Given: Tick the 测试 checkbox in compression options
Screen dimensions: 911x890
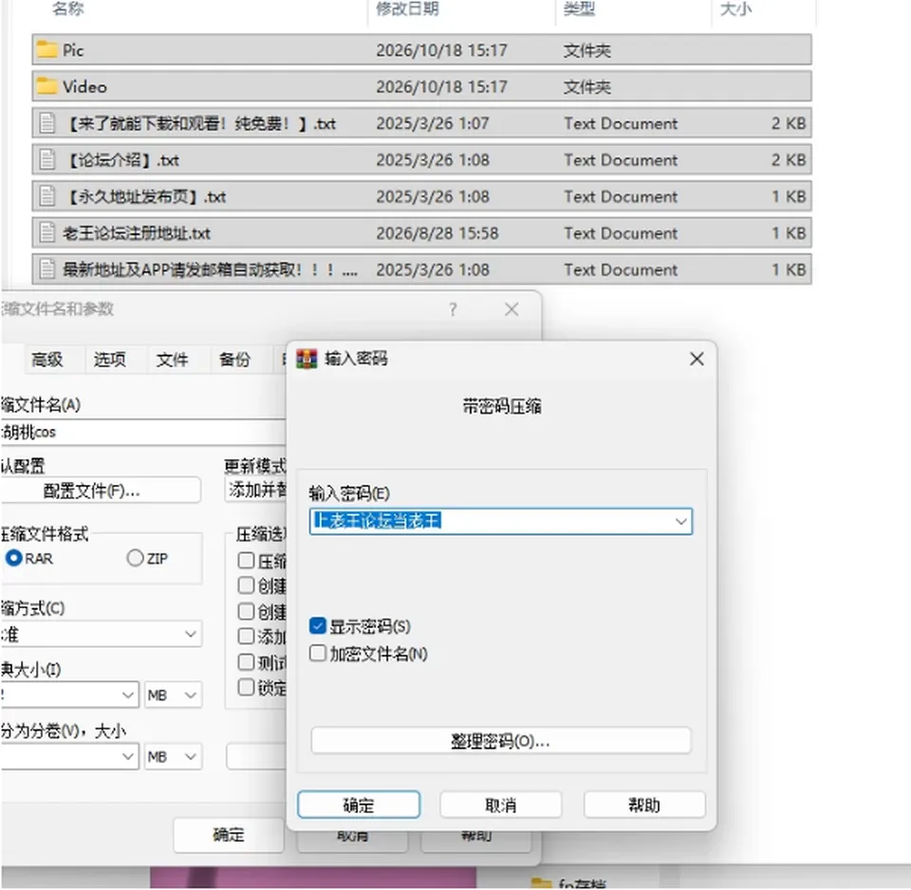Looking at the screenshot, I should (247, 662).
